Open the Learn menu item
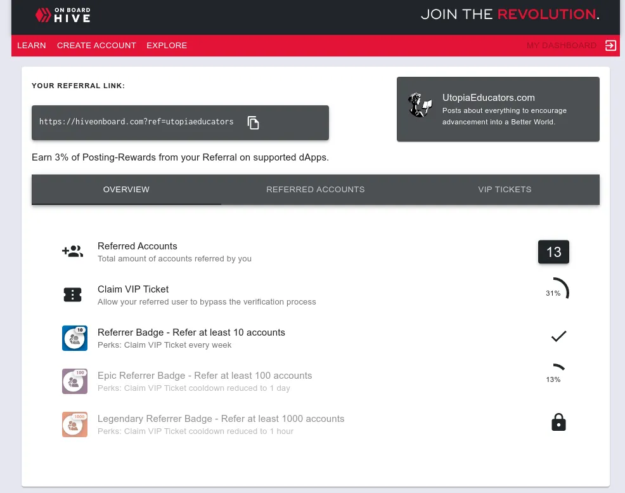Screen dimensions: 625x493 pyautogui.click(x=32, y=46)
